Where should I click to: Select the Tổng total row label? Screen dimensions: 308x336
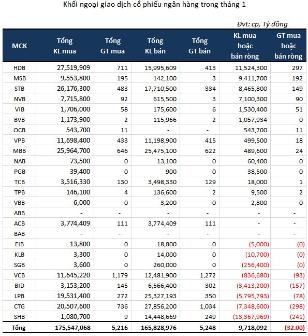(19, 328)
